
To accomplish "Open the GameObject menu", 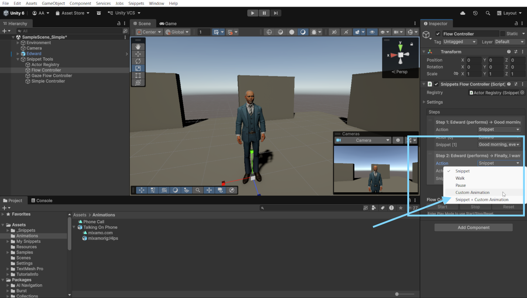I will click(x=53, y=3).
